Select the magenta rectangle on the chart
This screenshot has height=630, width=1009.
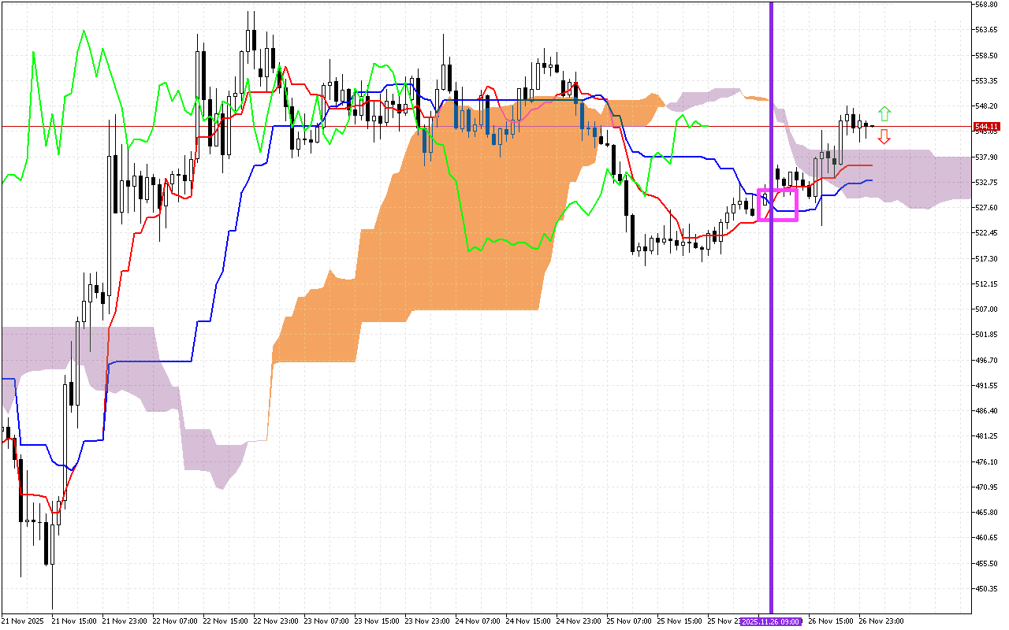tap(778, 205)
